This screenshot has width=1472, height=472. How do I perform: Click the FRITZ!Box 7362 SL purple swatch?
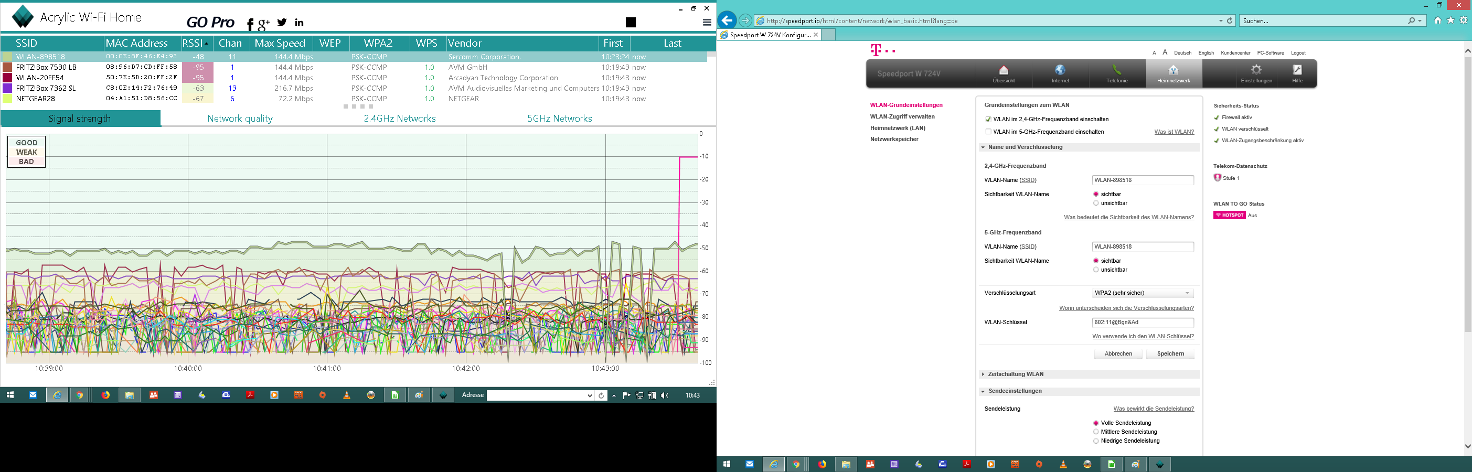click(x=7, y=88)
